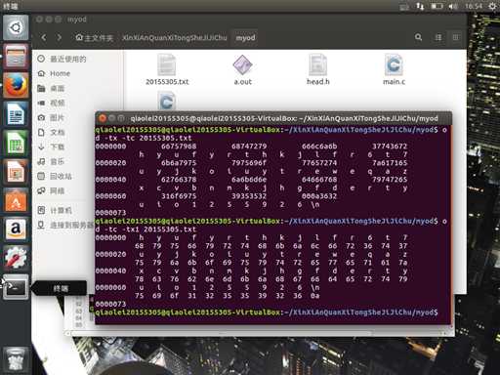Open Recent in the Files sidebar

click(62, 59)
